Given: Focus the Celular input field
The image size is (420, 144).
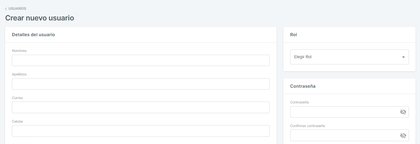Looking at the screenshot, I should [141, 131].
